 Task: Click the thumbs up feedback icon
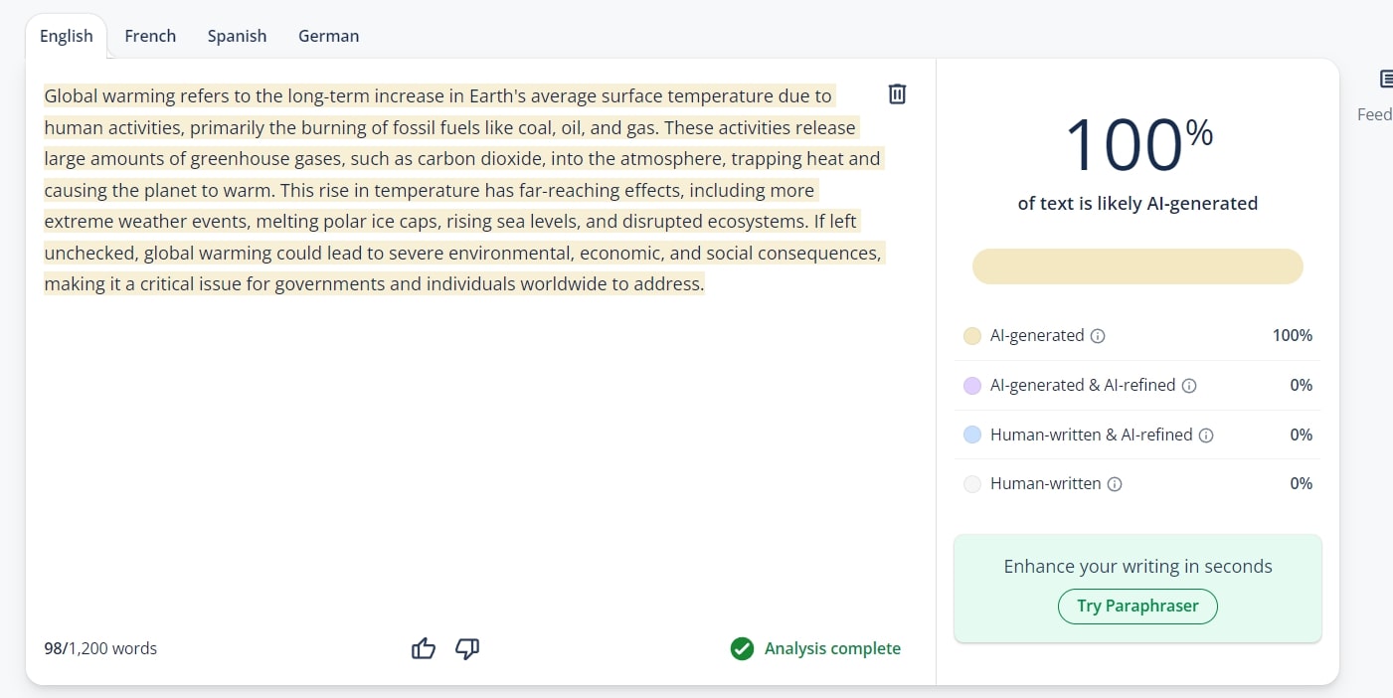424,648
